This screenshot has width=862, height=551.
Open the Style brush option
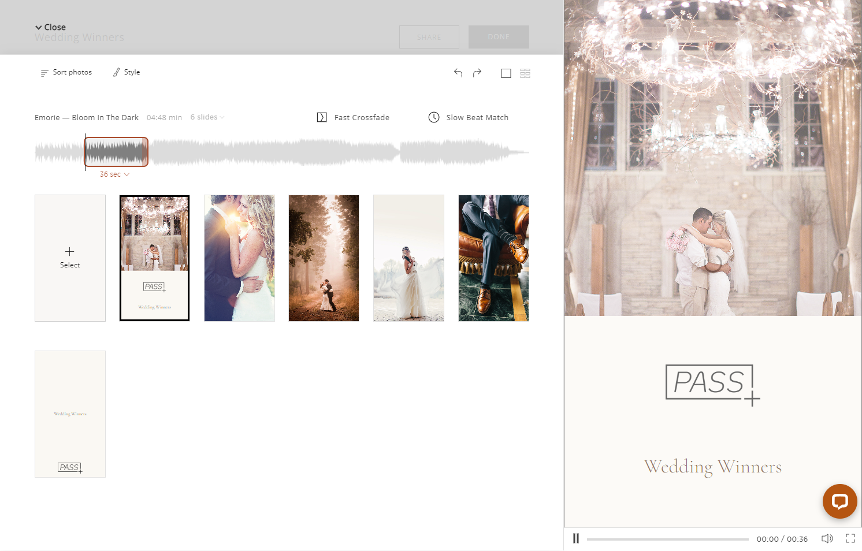(x=127, y=72)
